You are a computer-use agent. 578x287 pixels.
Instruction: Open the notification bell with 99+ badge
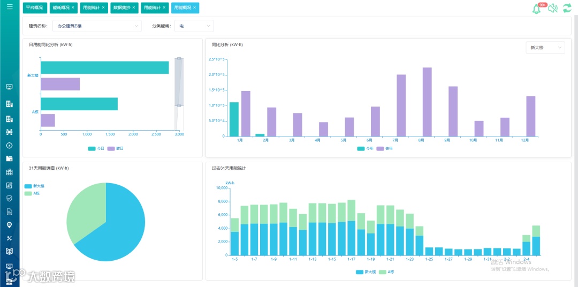tap(537, 9)
